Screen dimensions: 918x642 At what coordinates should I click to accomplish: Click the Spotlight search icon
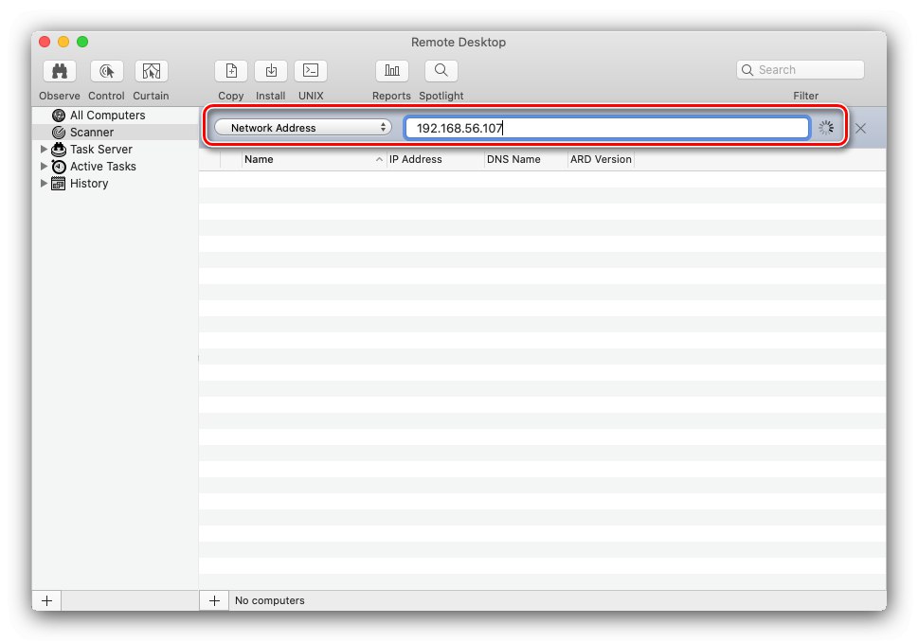(441, 71)
